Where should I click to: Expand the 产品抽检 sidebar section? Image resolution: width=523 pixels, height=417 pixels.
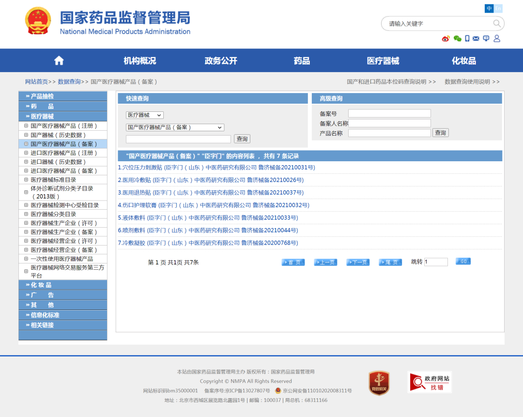pos(62,96)
